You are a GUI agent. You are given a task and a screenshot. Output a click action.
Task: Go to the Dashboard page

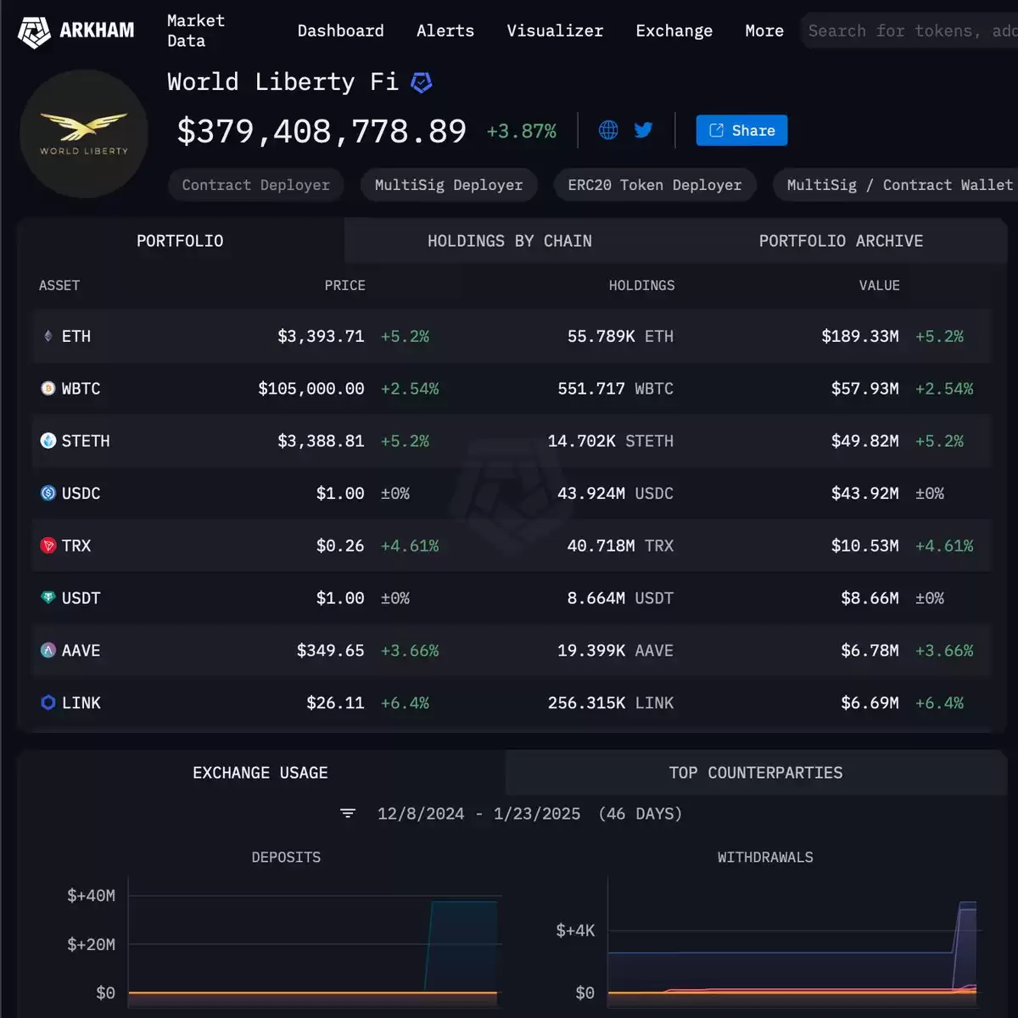pyautogui.click(x=340, y=31)
